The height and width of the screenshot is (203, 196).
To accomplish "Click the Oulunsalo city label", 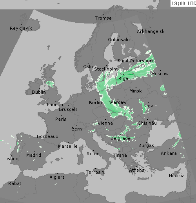I will (119, 40).
